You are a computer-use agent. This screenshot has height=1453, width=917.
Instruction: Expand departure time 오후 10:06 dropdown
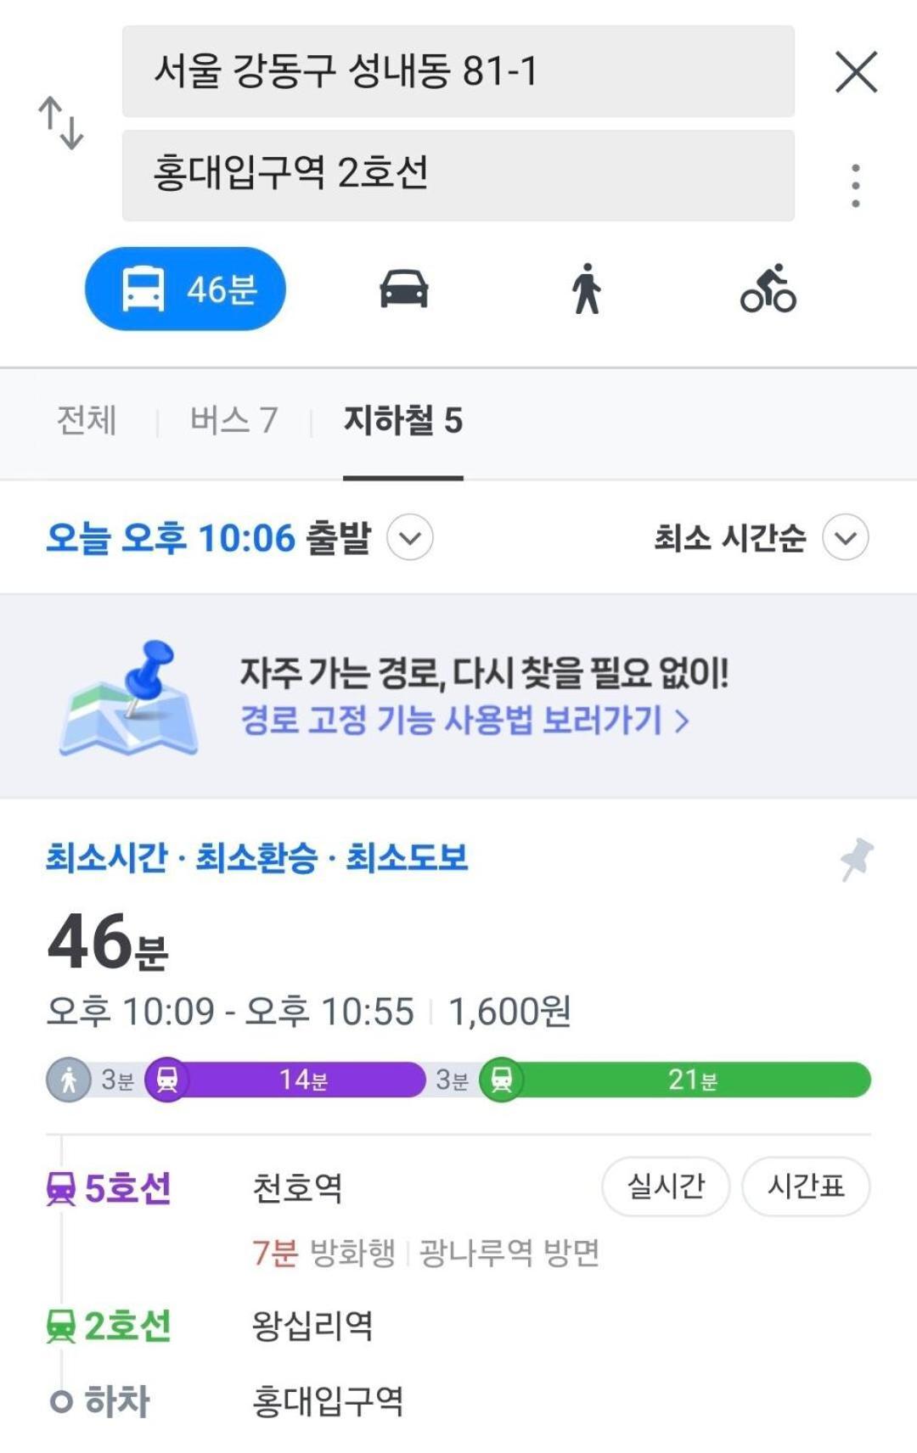[x=410, y=537]
